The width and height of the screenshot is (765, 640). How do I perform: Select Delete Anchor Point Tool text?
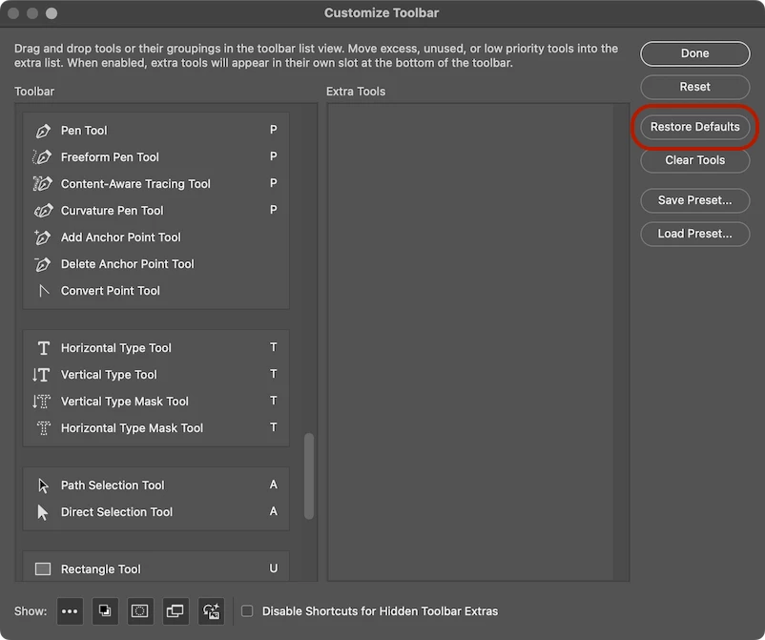pos(127,264)
